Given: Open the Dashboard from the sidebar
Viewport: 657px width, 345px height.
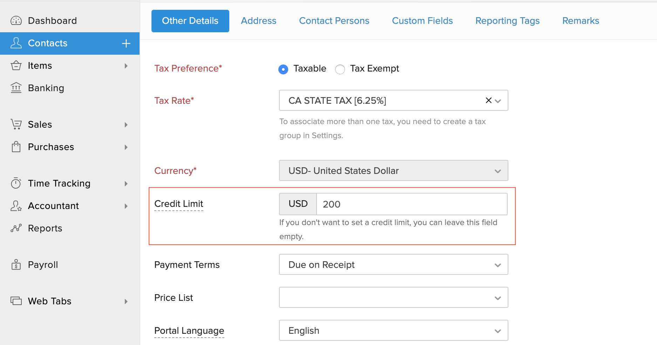Looking at the screenshot, I should [x=16, y=20].
